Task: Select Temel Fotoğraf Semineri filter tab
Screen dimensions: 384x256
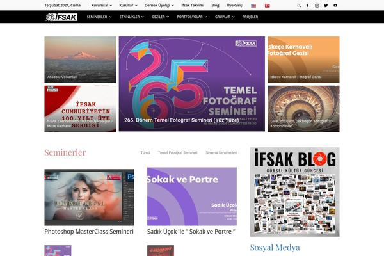Action: pos(177,152)
